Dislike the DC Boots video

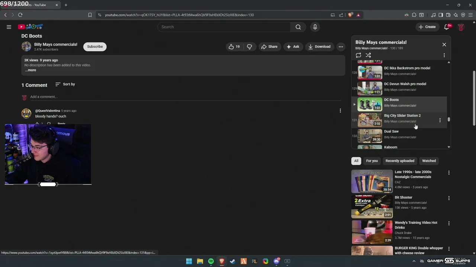(x=250, y=47)
